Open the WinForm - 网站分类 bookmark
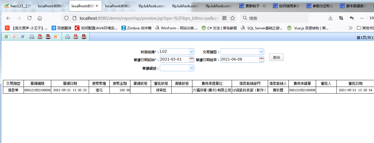This screenshot has height=143, width=374. [x=176, y=28]
